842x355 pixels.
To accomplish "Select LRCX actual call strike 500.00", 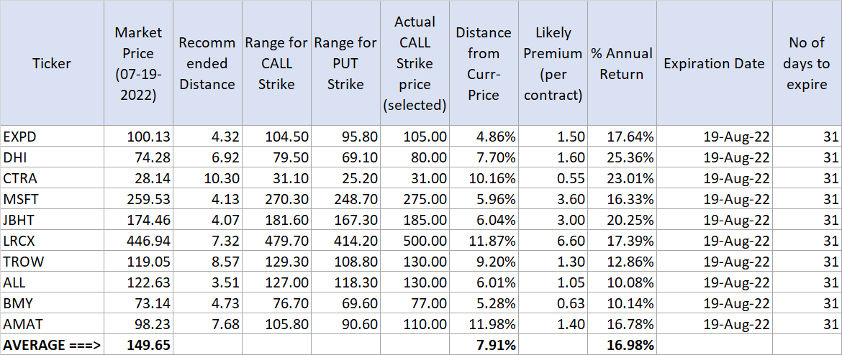I will click(415, 239).
